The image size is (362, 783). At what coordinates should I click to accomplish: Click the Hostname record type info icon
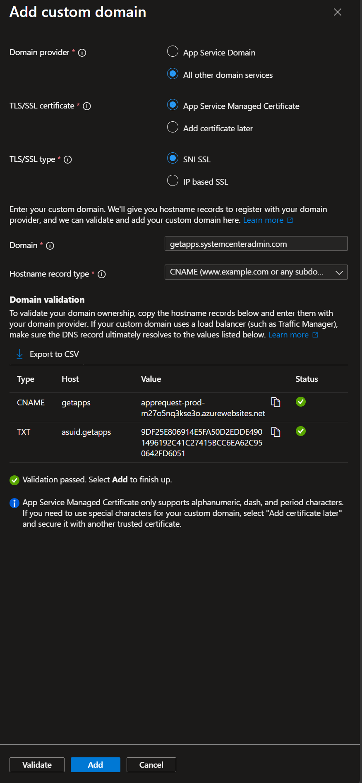102,274
